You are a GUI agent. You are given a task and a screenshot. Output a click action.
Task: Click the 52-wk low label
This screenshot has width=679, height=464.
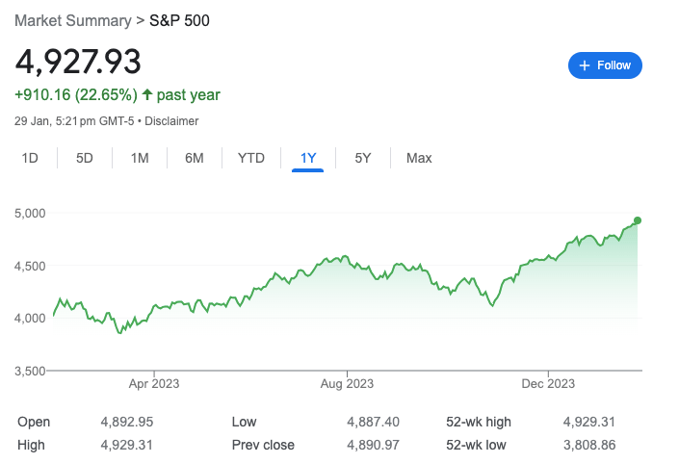(476, 445)
